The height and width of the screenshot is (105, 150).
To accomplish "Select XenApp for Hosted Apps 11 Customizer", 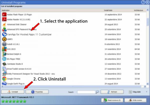I will tap(29, 34).
